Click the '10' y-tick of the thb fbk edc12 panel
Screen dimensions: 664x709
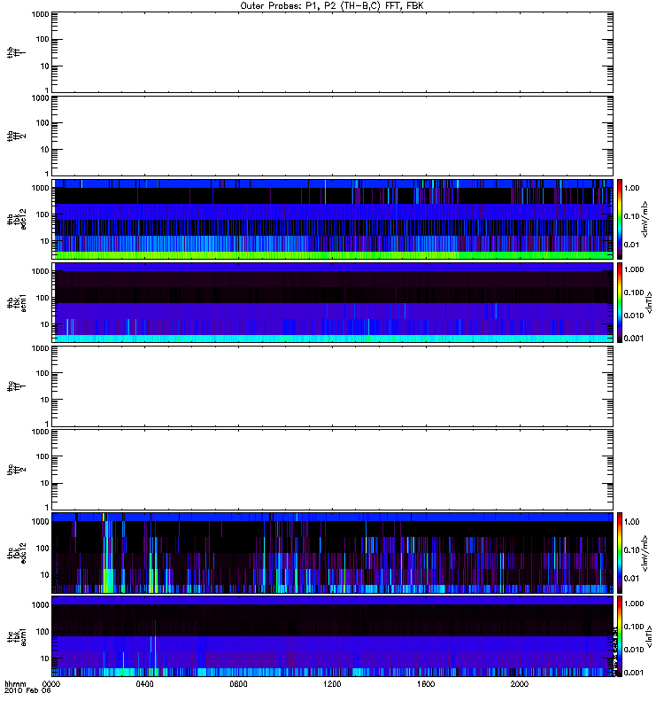tap(45, 241)
